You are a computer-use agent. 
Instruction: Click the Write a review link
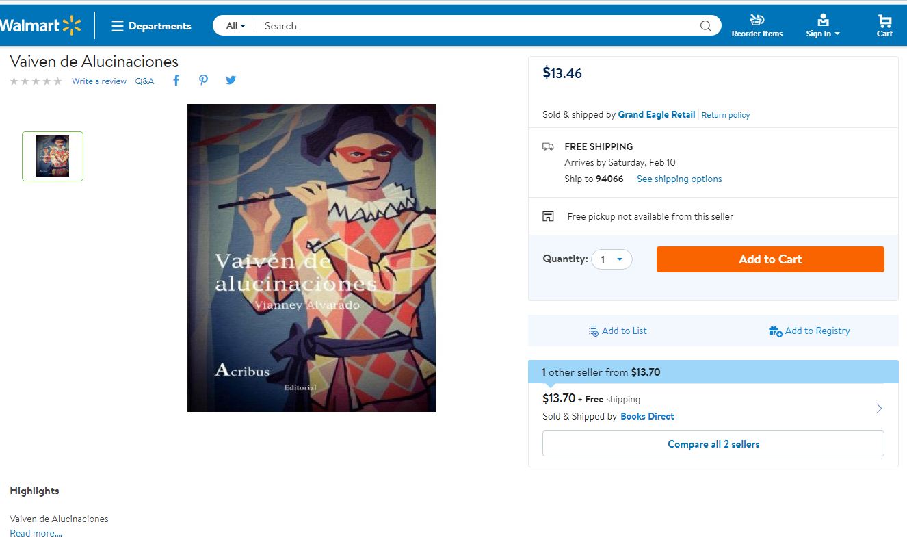tap(99, 81)
